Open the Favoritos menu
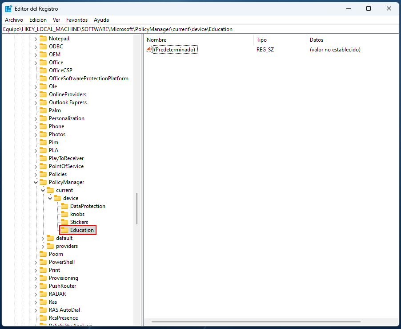401x329 pixels. click(x=77, y=20)
